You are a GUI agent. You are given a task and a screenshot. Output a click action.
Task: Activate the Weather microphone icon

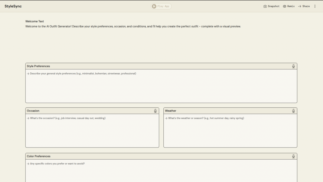(293, 111)
